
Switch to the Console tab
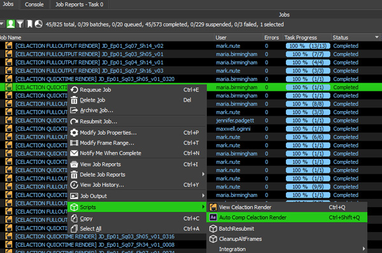click(34, 4)
